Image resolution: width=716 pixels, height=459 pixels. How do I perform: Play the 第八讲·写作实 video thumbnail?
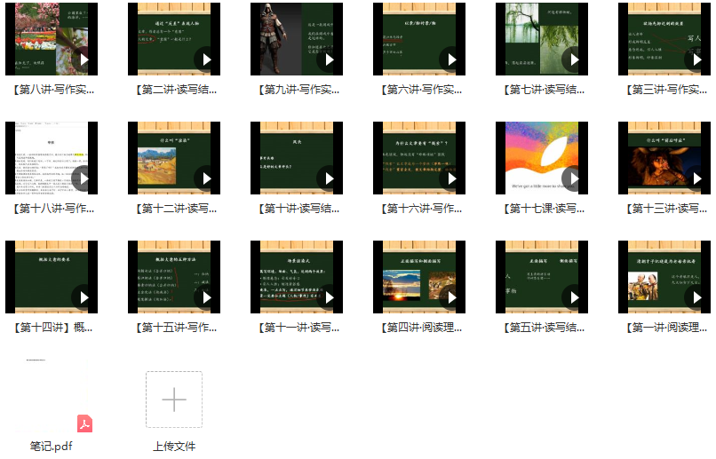[52, 39]
